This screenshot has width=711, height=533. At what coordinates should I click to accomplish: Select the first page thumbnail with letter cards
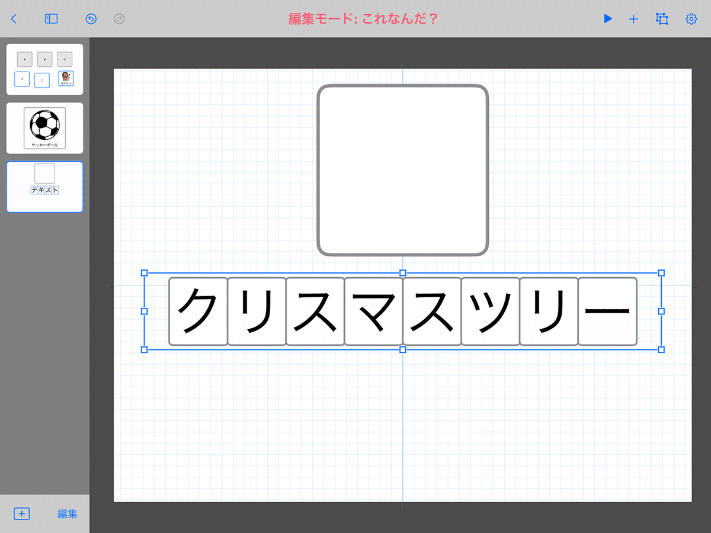45,69
